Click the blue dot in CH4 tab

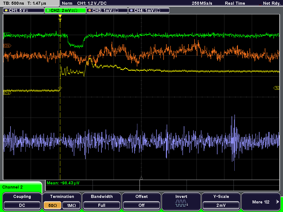(131, 10)
